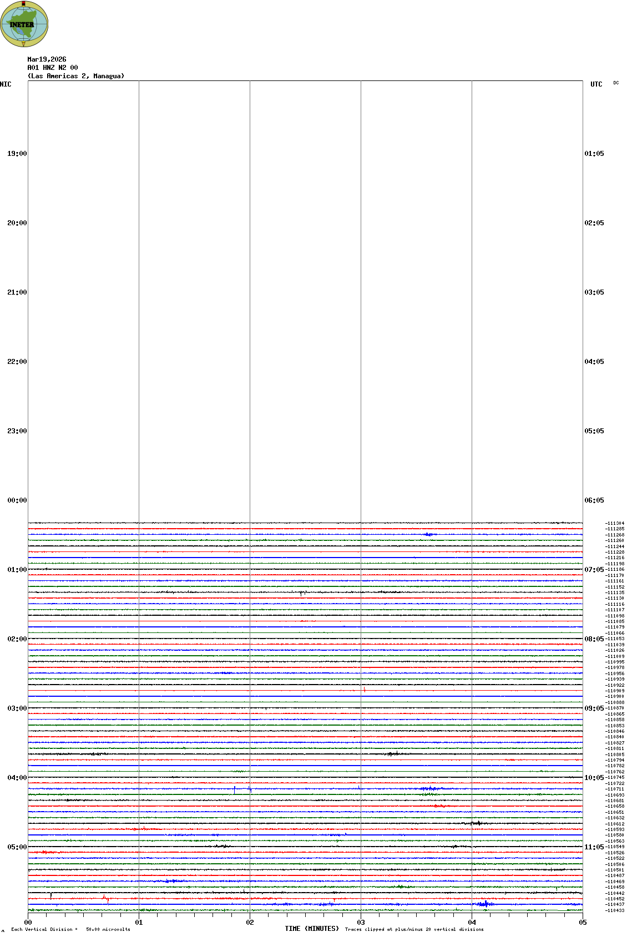Click the 01:05 UTC time label
This screenshot has width=627, height=937.
594,154
